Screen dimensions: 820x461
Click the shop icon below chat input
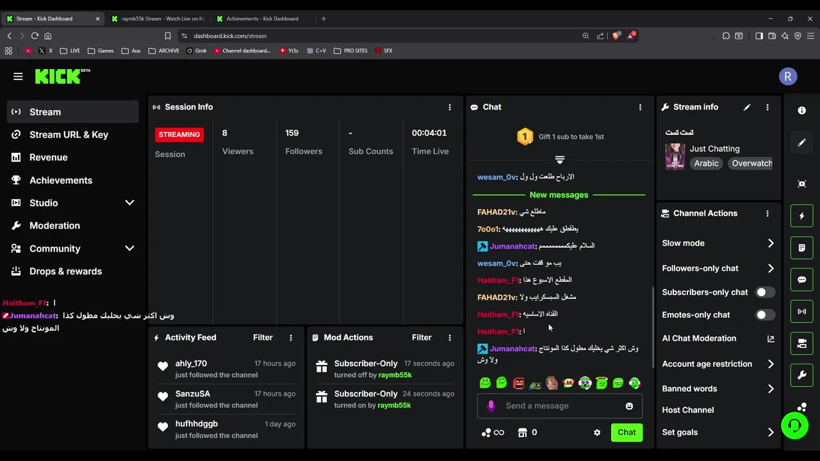pyautogui.click(x=522, y=433)
